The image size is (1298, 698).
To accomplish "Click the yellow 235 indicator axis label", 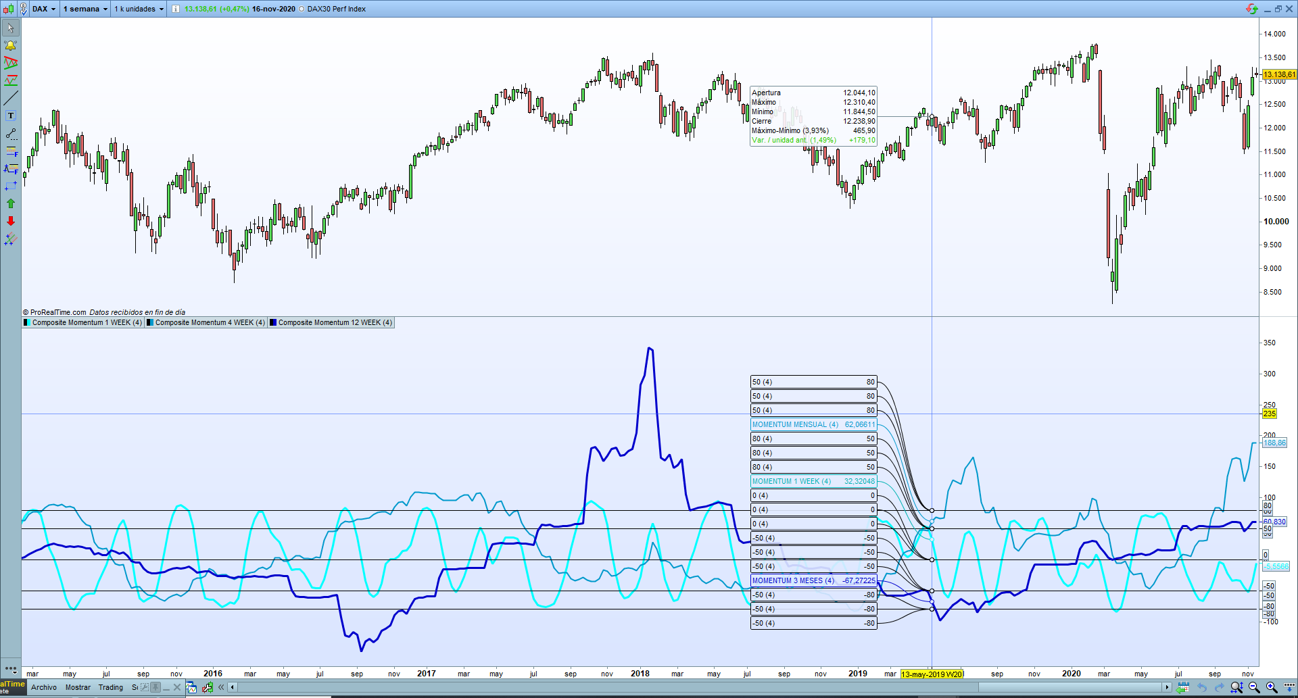I will (x=1270, y=414).
